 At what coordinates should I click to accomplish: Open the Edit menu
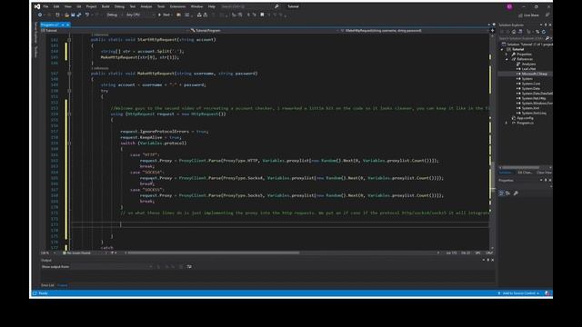click(x=56, y=6)
